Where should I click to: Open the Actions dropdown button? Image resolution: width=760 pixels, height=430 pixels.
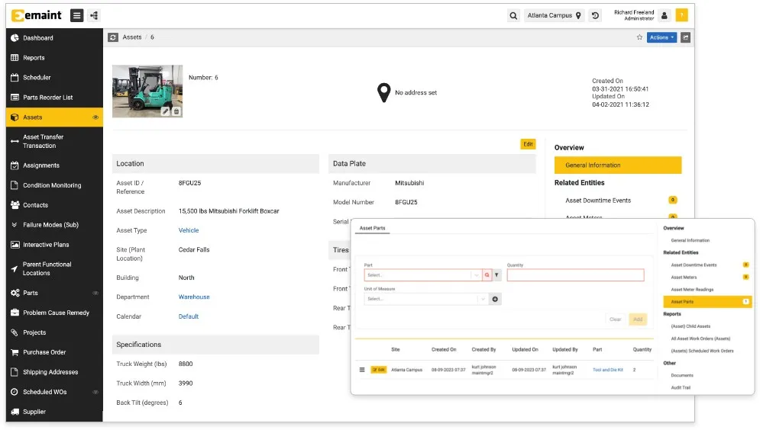(x=661, y=37)
